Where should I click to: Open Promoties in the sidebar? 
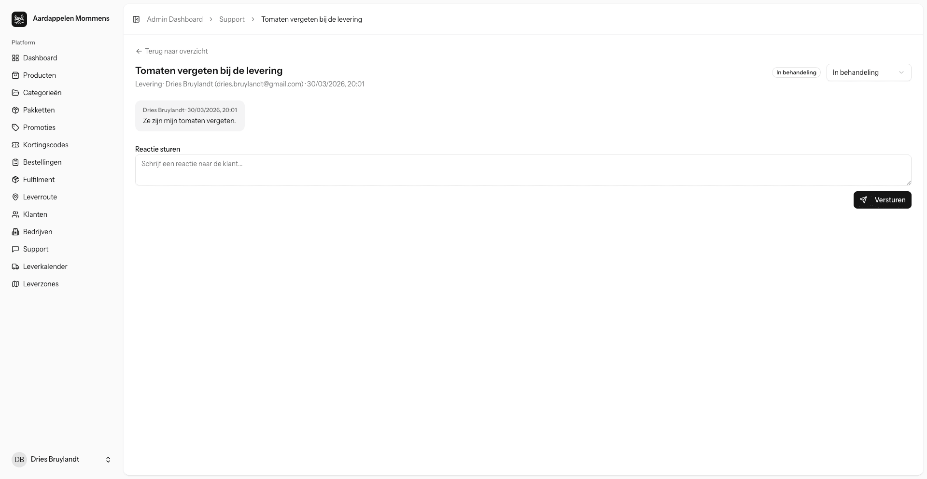pyautogui.click(x=62, y=127)
